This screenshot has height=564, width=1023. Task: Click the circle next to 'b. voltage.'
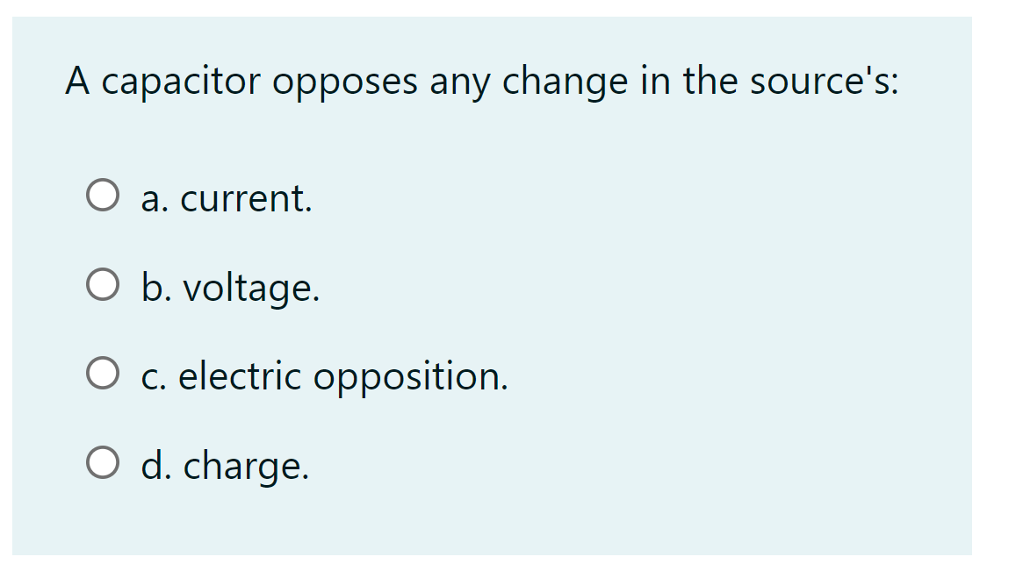102,284
